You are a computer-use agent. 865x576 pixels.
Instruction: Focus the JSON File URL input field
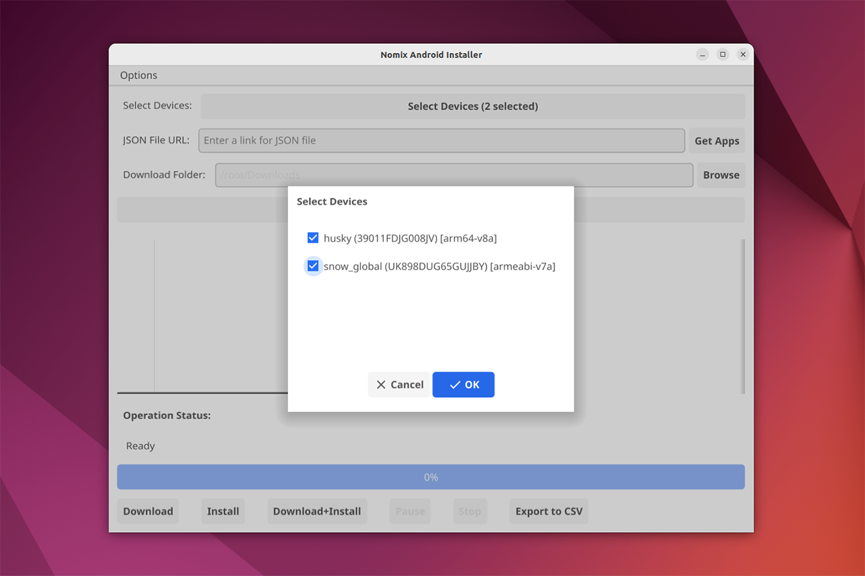[441, 140]
